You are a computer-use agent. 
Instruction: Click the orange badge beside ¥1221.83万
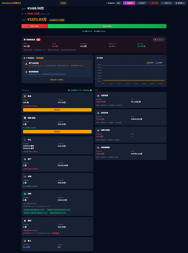tap(57, 20)
